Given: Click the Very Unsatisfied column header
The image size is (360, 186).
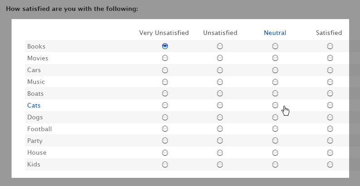Looking at the screenshot, I should (x=164, y=33).
